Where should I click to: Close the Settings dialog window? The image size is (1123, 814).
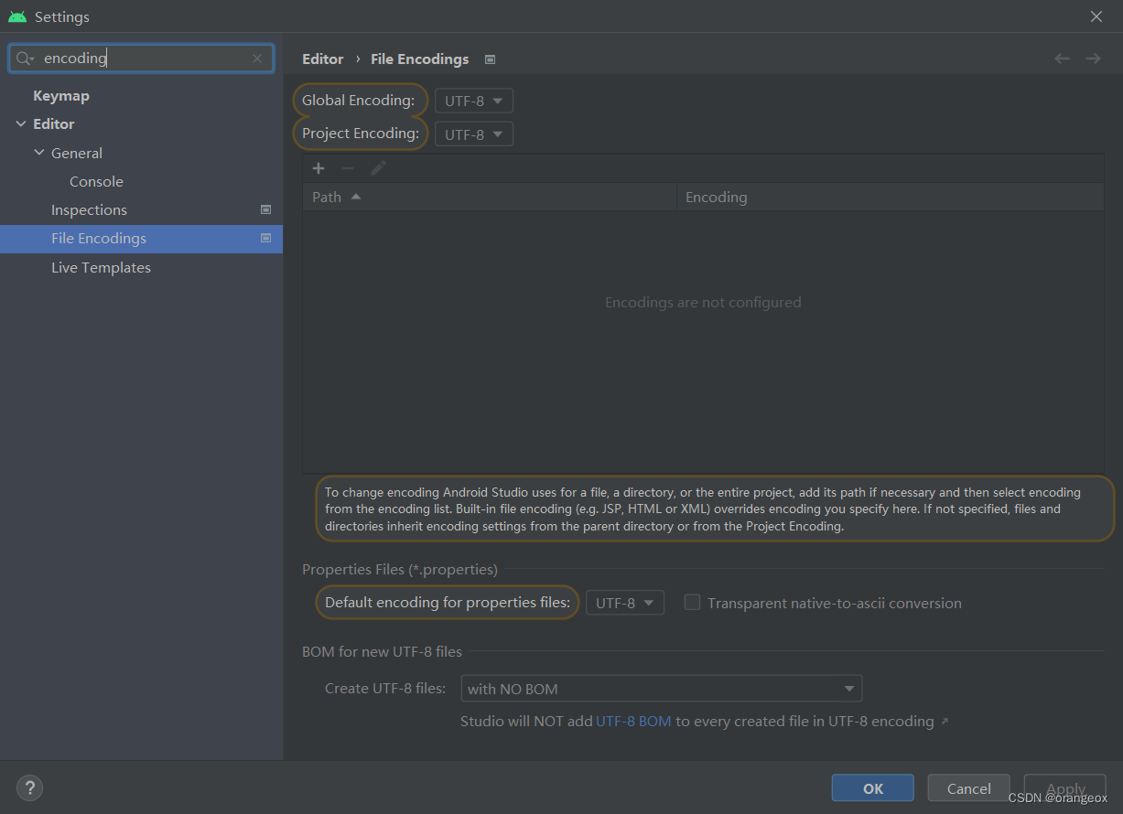click(1096, 16)
